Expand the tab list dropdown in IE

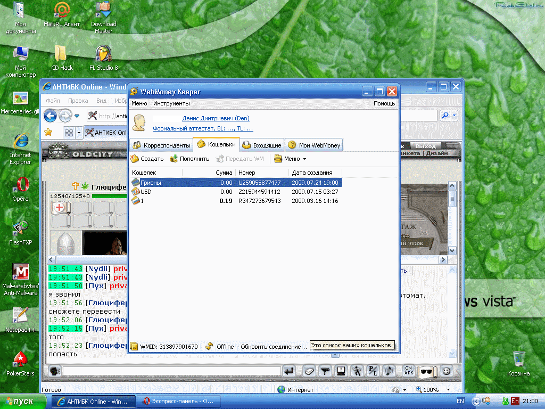[79, 133]
